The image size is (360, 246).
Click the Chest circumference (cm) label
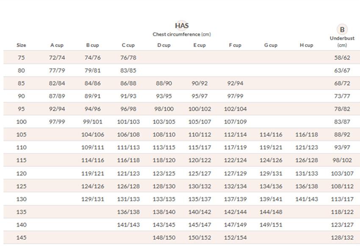(182, 35)
